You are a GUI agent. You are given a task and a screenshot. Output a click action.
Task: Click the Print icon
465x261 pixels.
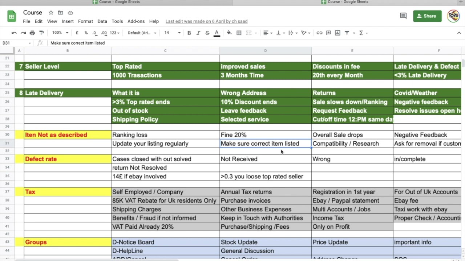32,33
